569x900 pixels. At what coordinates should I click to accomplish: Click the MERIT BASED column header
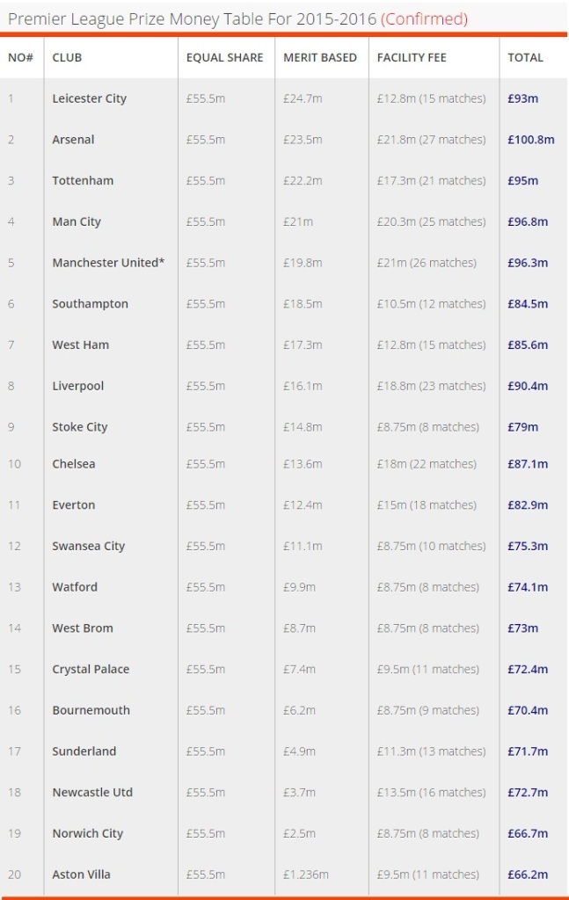320,57
